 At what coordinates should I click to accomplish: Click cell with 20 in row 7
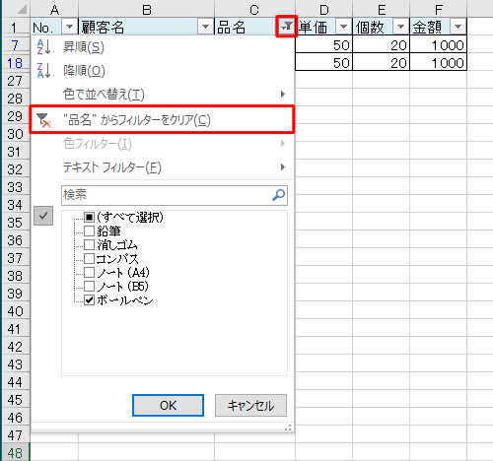(382, 44)
